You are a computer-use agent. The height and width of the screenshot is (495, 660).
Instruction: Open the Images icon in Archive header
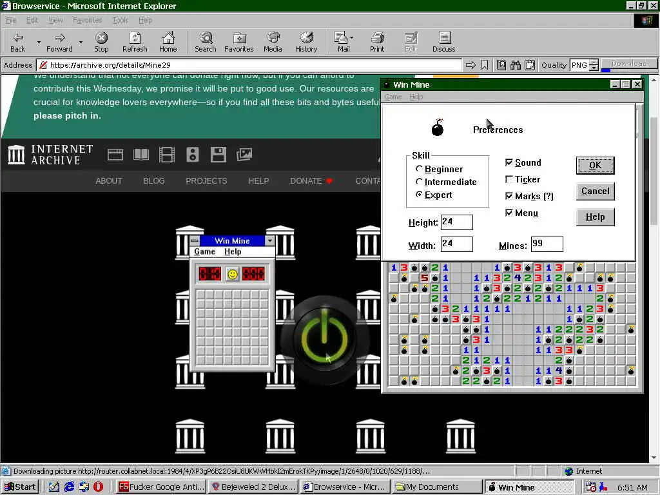pos(244,155)
